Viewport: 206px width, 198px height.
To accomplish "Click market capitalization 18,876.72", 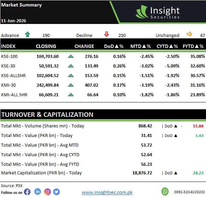I will pyautogui.click(x=142, y=173).
